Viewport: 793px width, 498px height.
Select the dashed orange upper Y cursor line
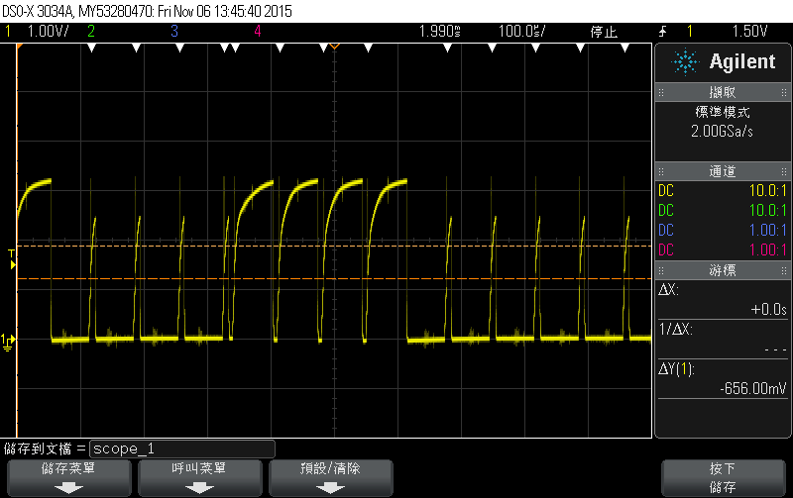click(334, 246)
